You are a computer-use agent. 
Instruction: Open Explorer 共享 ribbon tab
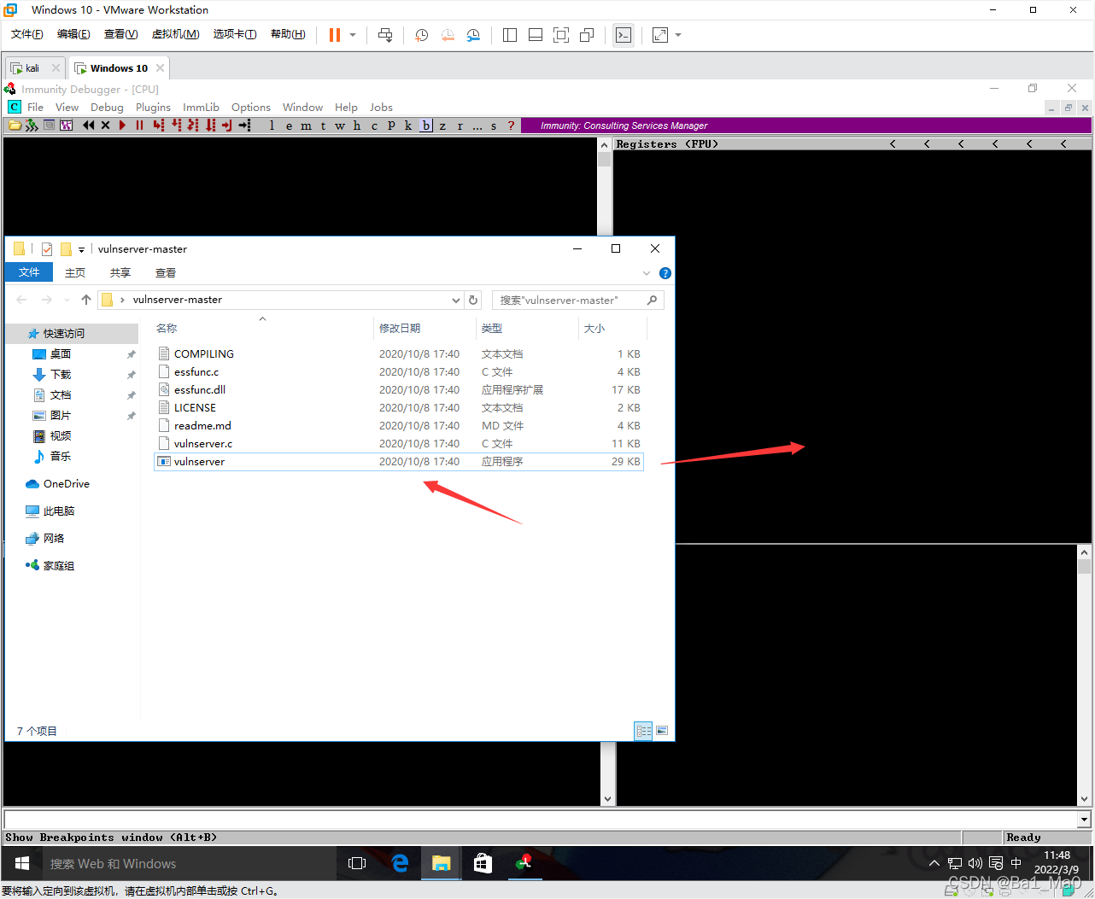(x=120, y=272)
